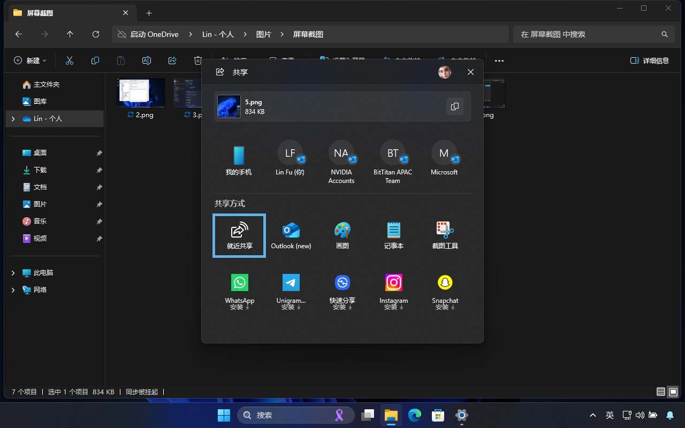Install Unigram app
Viewport: 685px width, 428px height.
[x=291, y=292]
